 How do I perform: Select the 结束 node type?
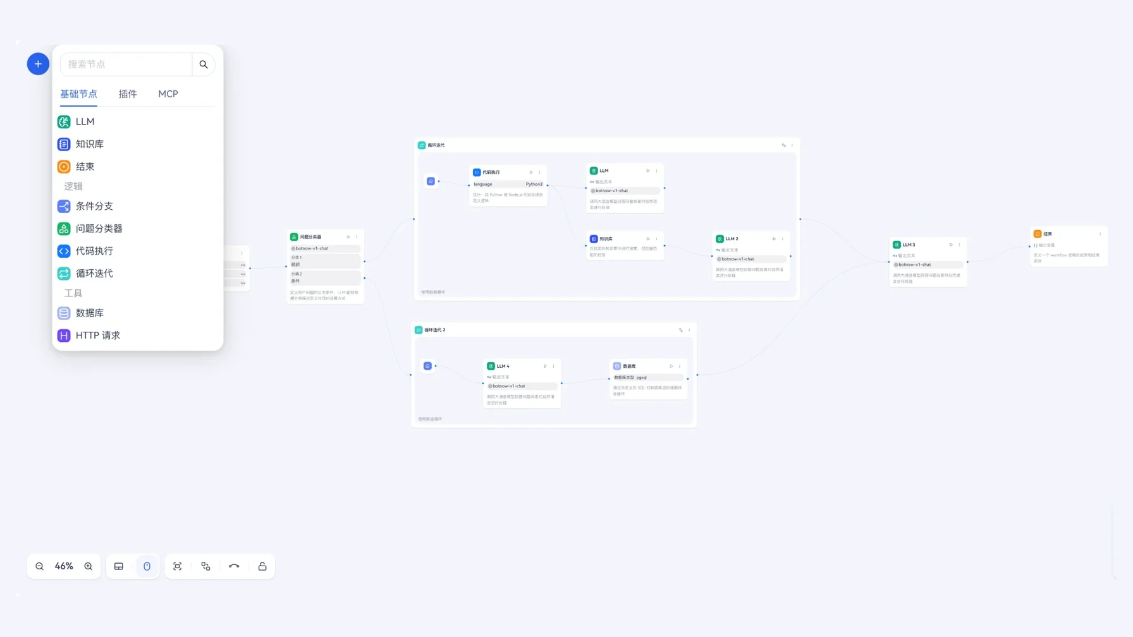tap(137, 167)
